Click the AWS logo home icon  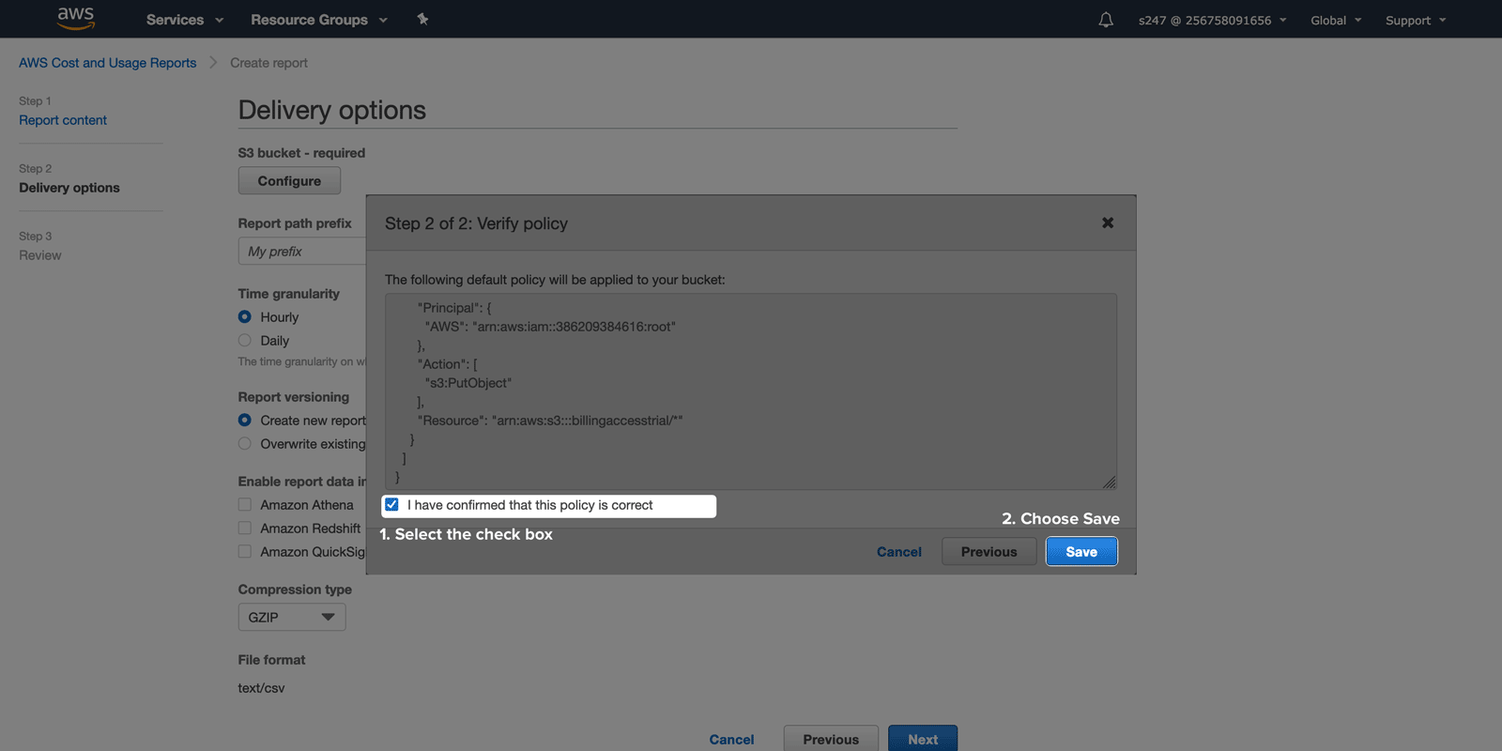75,19
